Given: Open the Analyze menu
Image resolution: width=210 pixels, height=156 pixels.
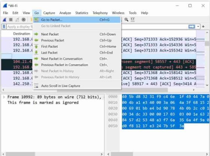Looking at the screenshot, I should [x=65, y=13].
